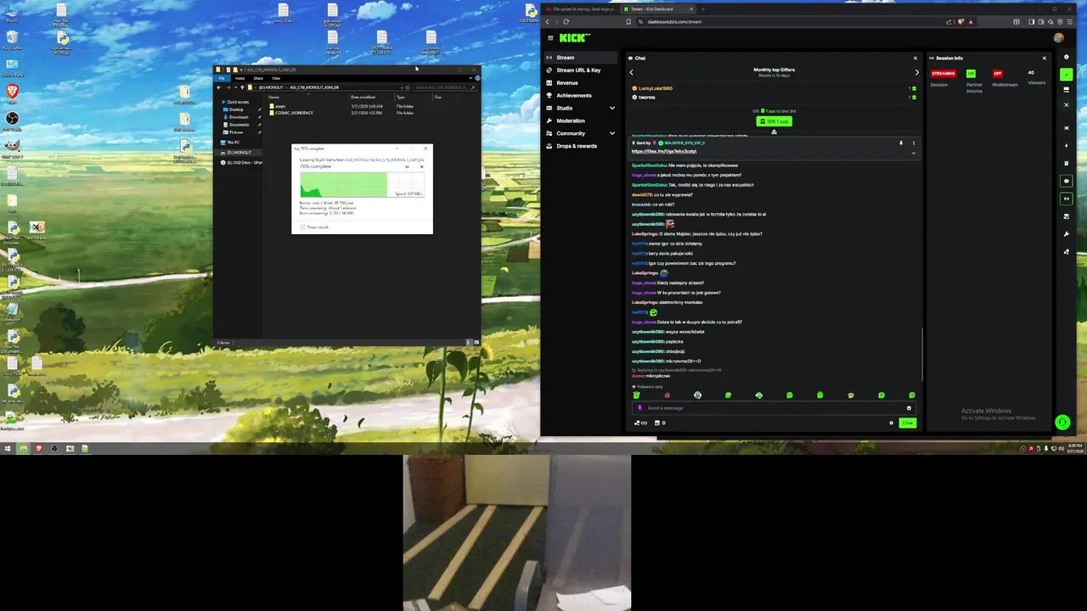Click the first green emote in quick emote row

(636, 395)
